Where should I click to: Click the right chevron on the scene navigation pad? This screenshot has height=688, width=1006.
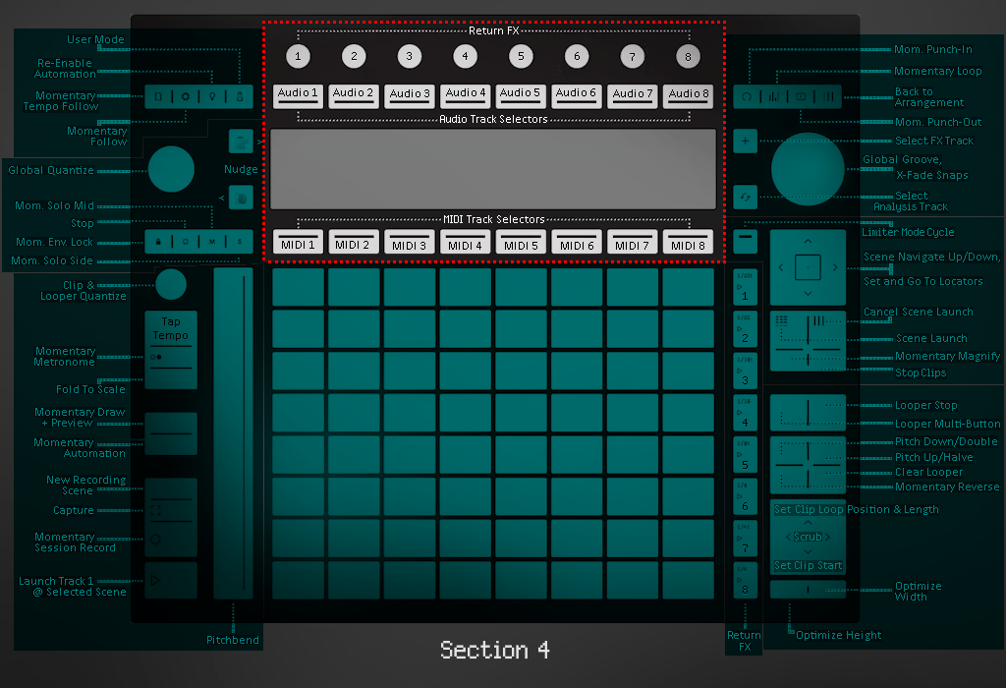(x=835, y=266)
